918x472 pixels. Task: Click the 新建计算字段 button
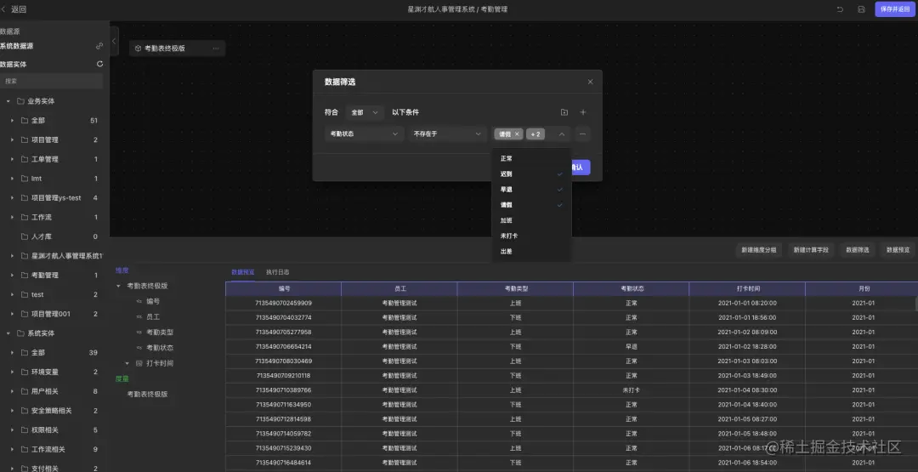[x=811, y=250]
